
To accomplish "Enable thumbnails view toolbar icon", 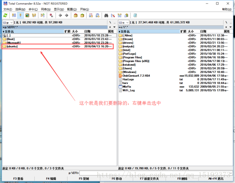I will pos(27,15).
